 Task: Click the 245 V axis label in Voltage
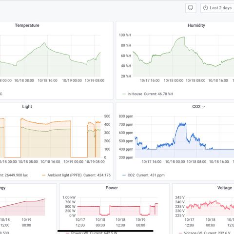click(180, 197)
